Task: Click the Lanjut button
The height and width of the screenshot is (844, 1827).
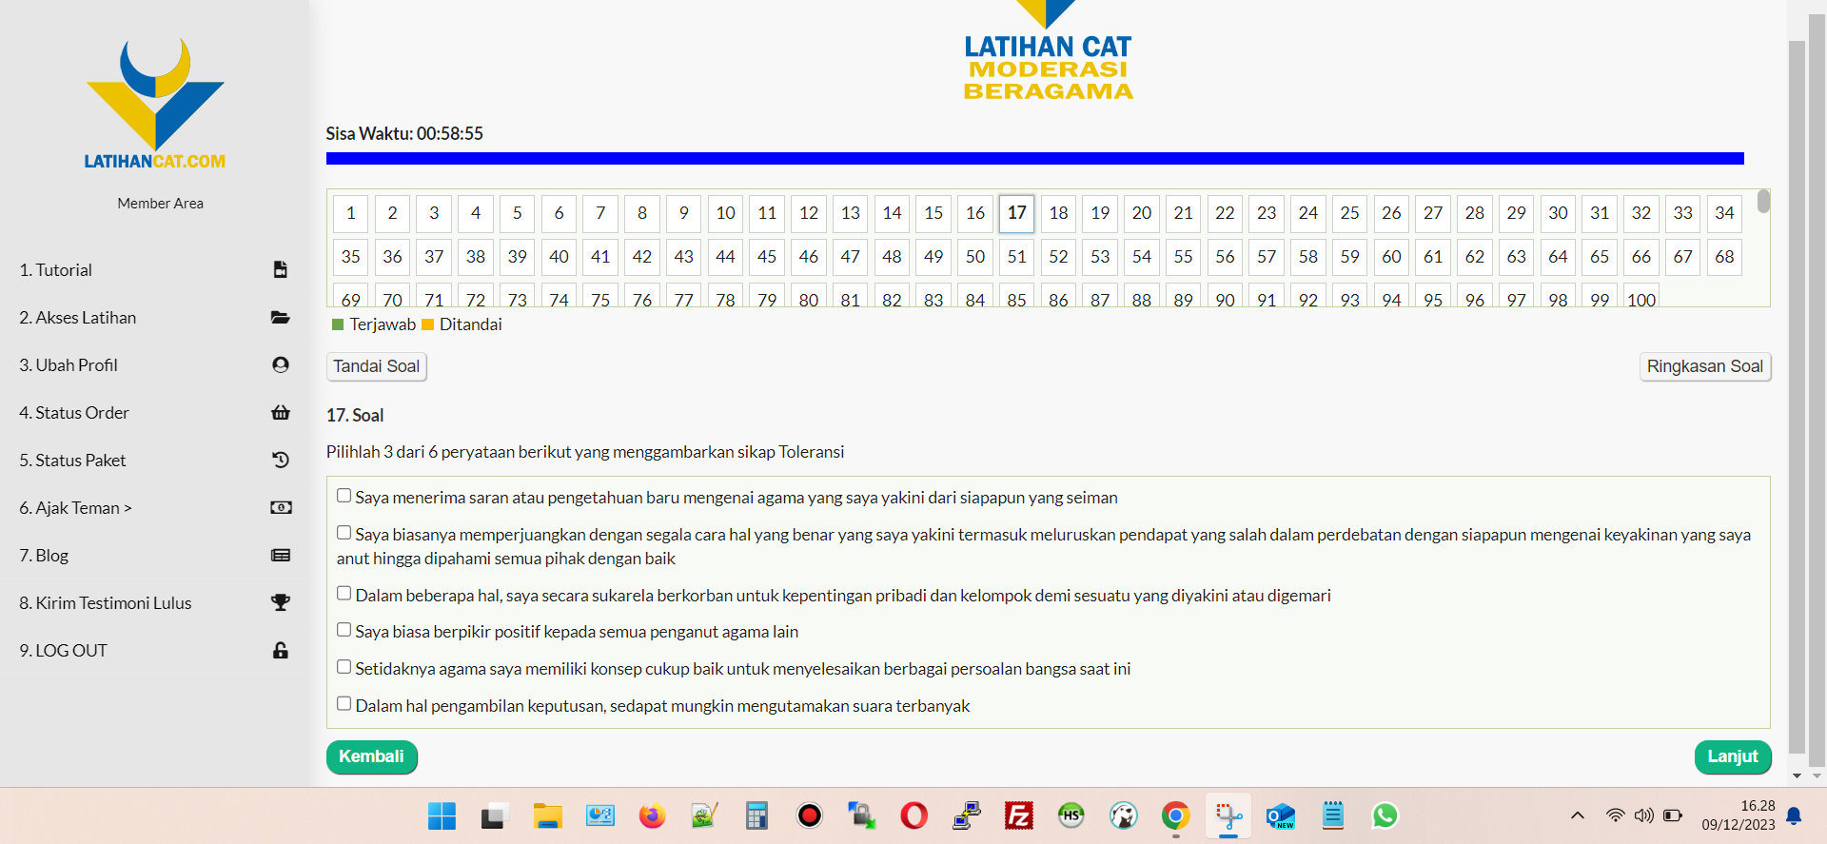Action: [x=1732, y=756]
